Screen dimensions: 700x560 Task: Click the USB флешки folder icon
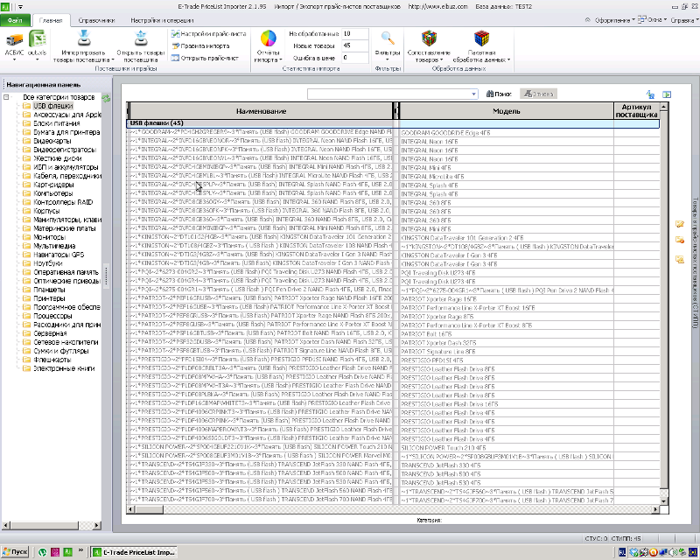pyautogui.click(x=27, y=106)
